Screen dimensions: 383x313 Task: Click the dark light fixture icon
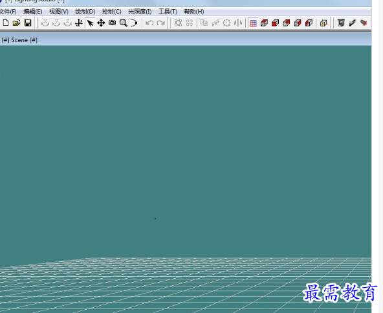pos(341,23)
